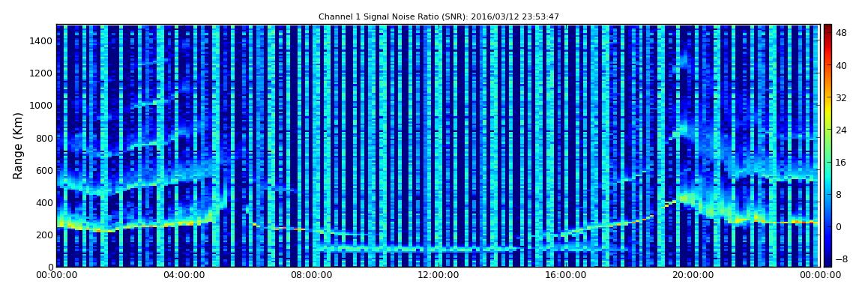Viewport: 862px width, 305px height.
Task: Click the 1400 range tick label
Action: (x=42, y=40)
